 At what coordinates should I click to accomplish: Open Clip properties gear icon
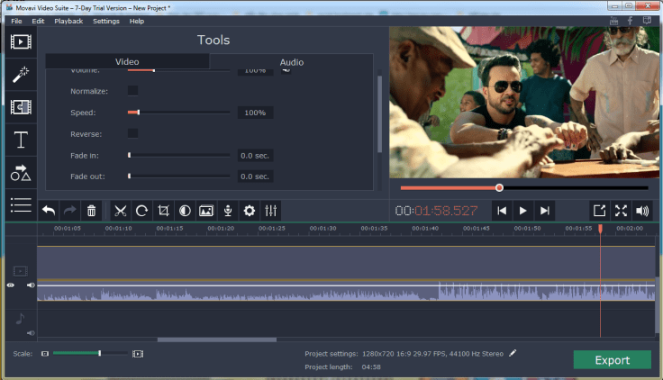click(x=250, y=211)
